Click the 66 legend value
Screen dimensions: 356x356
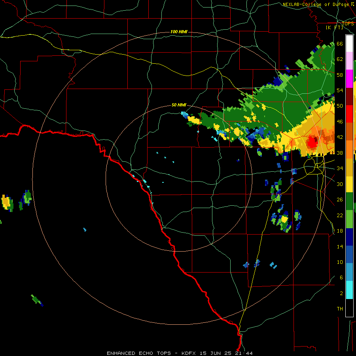(340, 44)
